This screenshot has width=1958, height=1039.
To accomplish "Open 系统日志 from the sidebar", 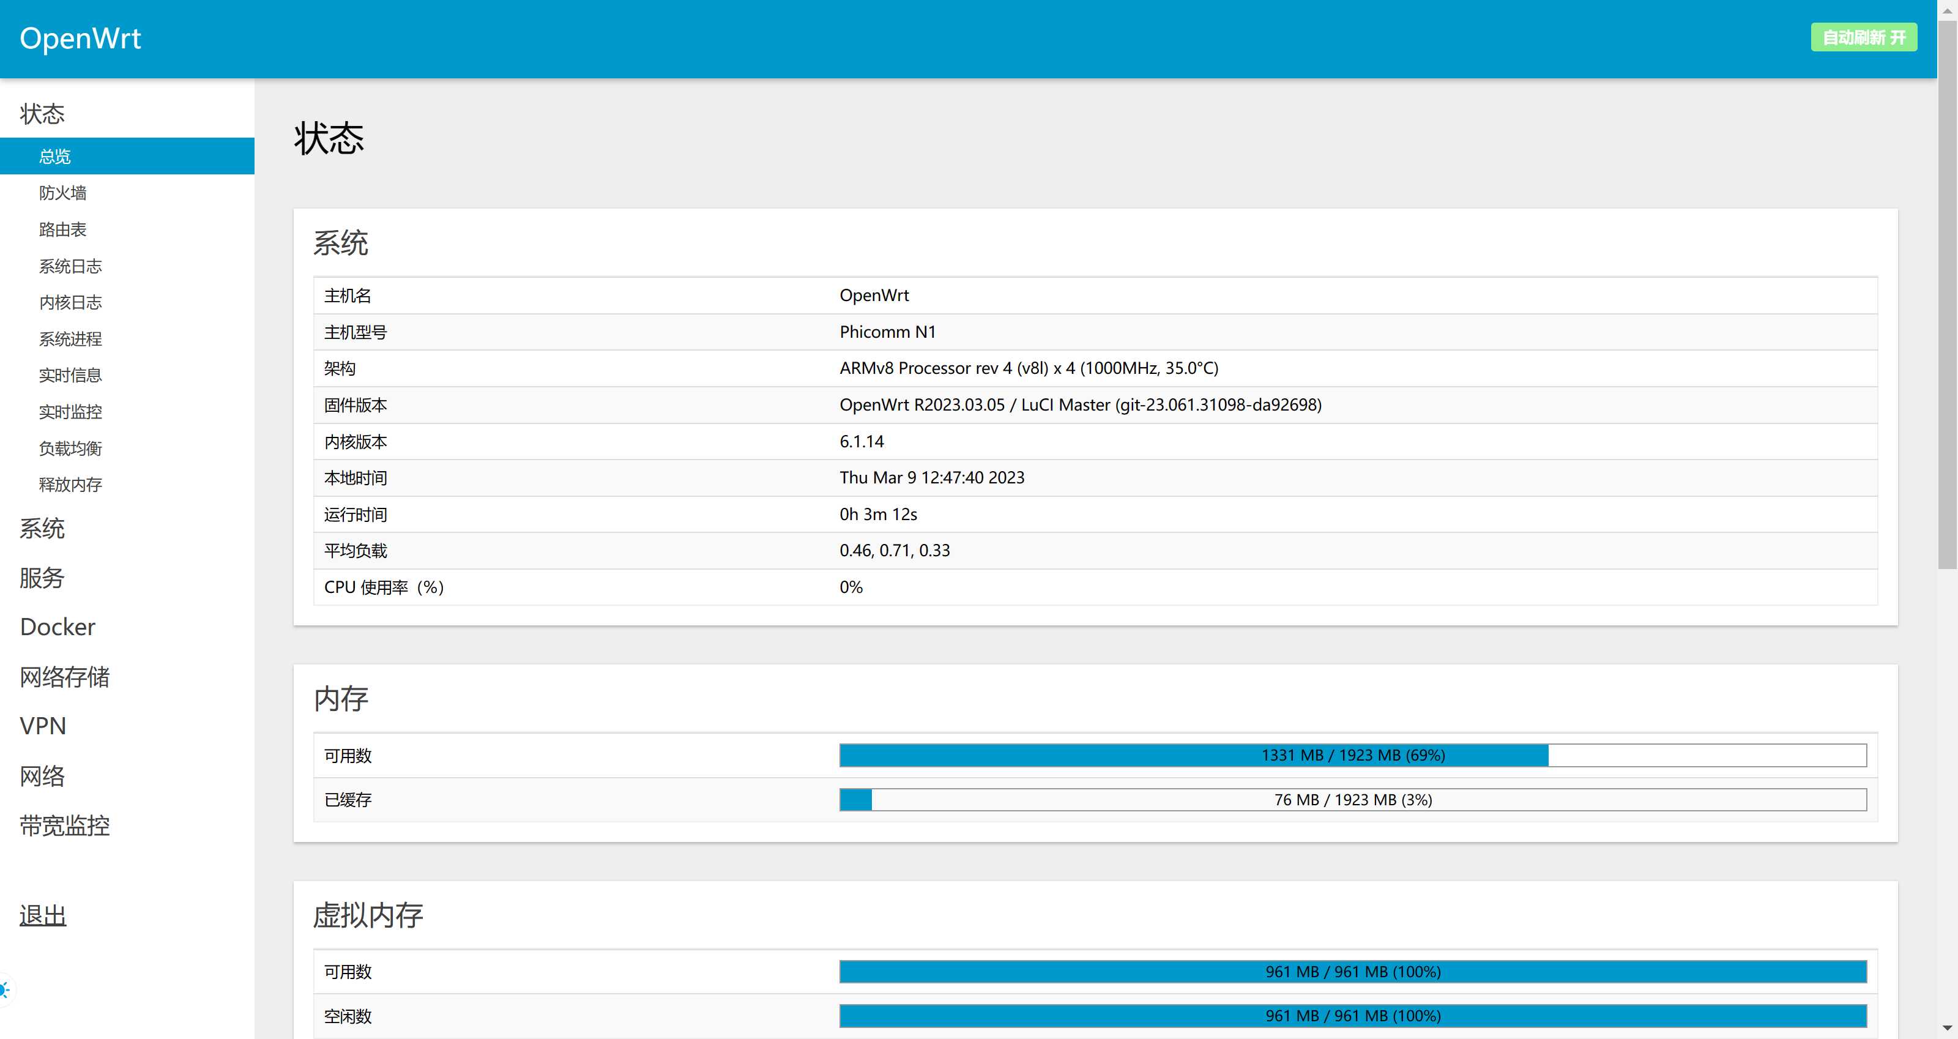I will tap(71, 266).
